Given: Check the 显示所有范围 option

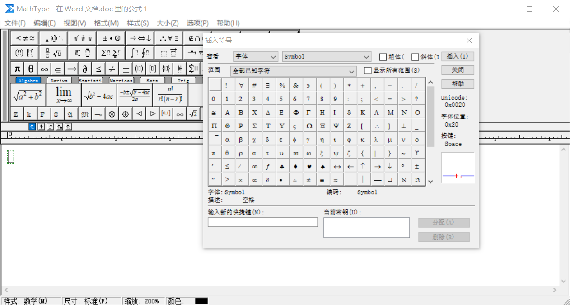Looking at the screenshot, I should (368, 70).
